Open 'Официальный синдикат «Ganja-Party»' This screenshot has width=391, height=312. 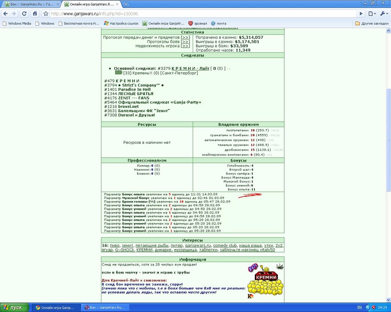click(x=160, y=102)
